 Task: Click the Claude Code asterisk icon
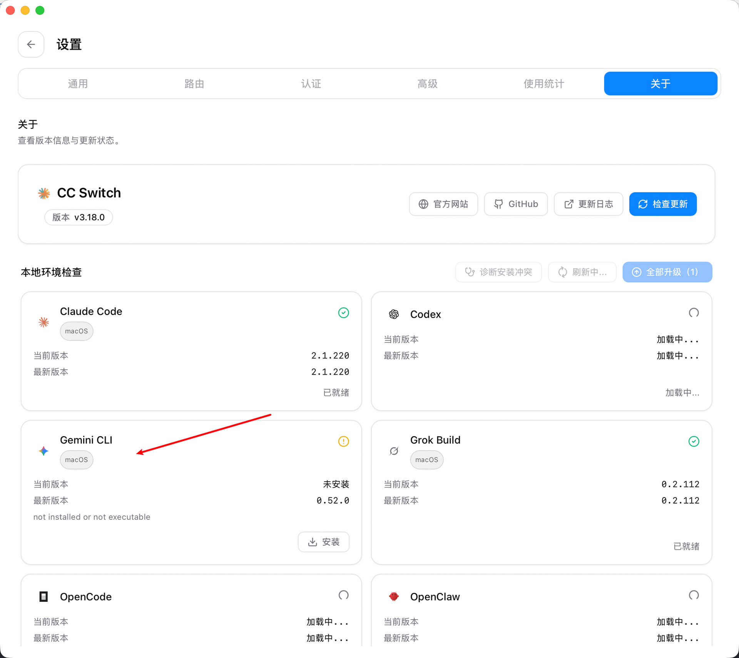coord(44,322)
